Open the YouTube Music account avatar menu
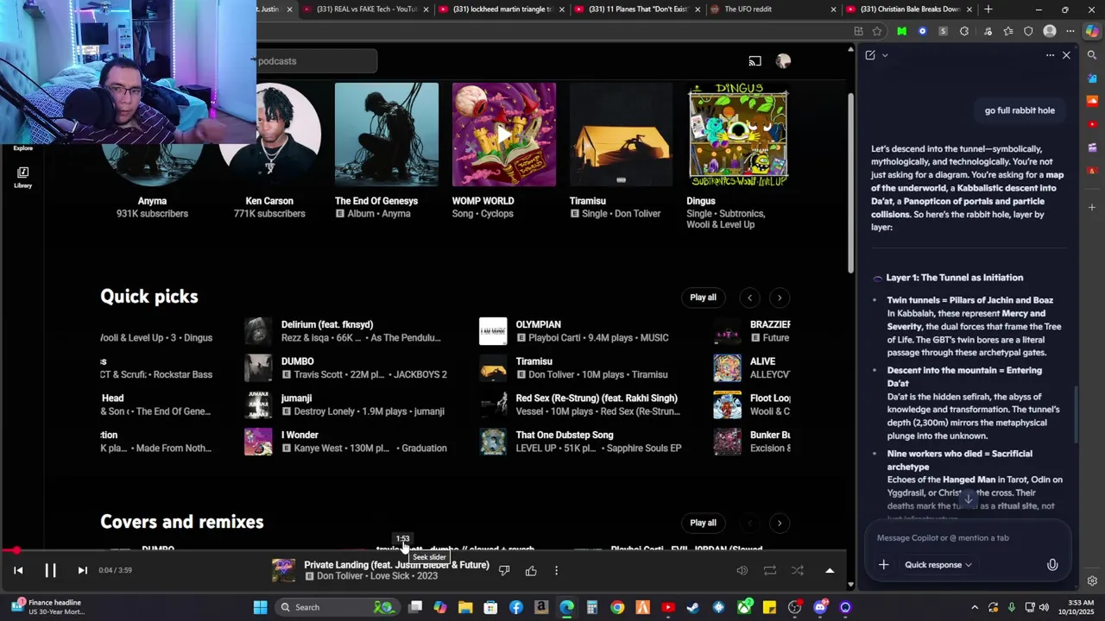 point(783,61)
